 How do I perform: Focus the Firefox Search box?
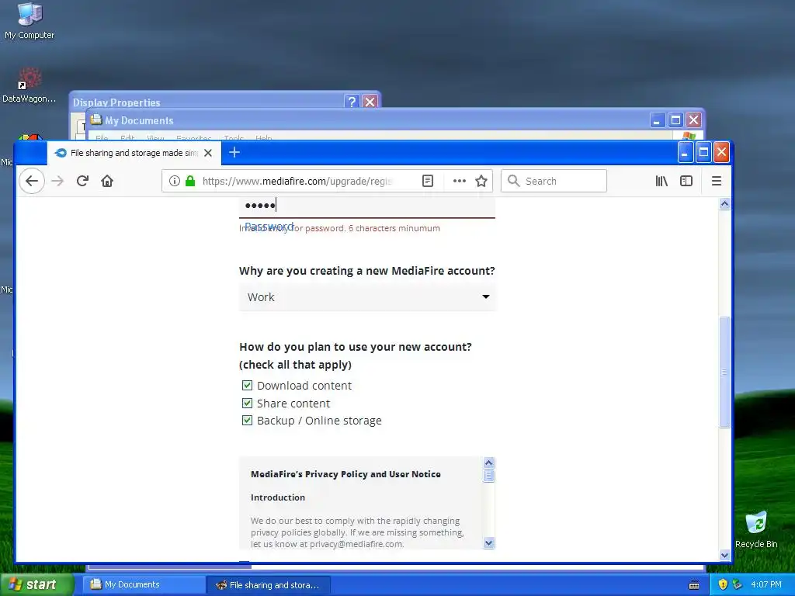tap(554, 181)
